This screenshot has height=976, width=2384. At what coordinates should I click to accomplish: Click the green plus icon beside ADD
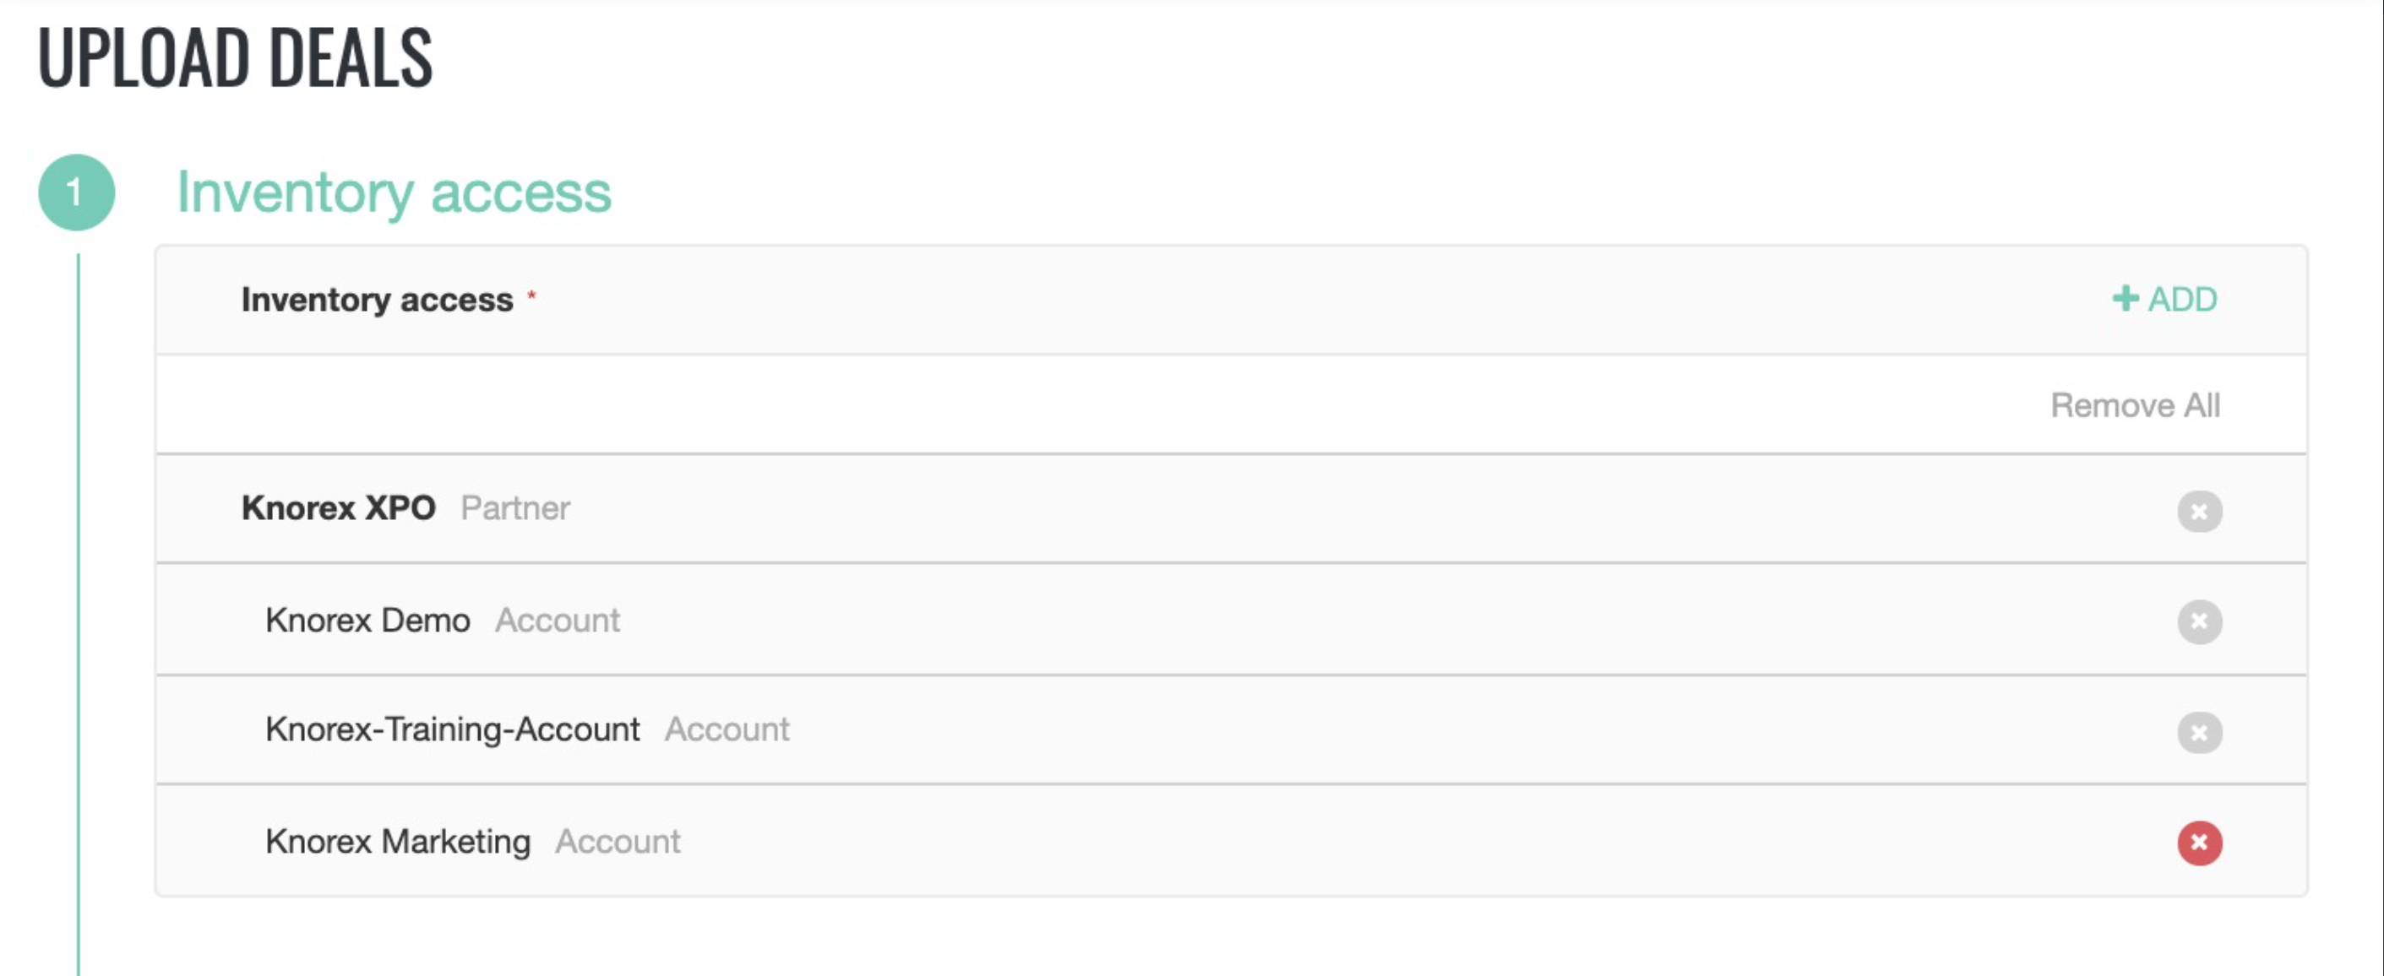(x=2125, y=299)
